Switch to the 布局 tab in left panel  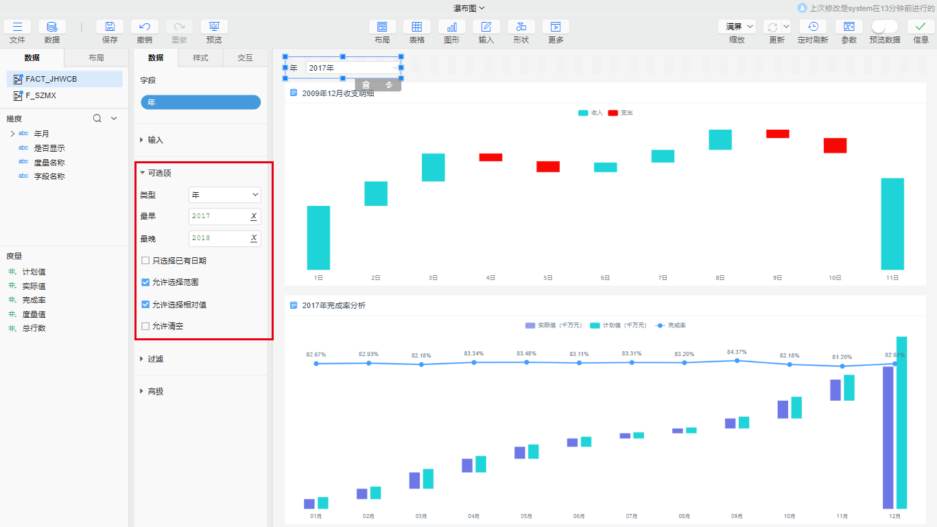(x=96, y=58)
